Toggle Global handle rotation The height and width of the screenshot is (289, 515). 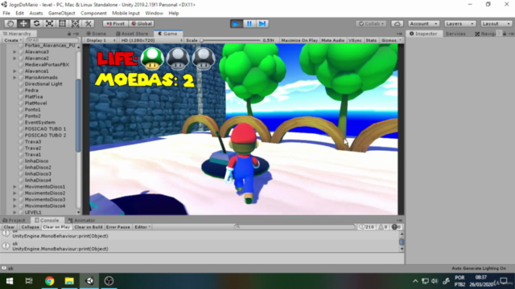(x=142, y=23)
